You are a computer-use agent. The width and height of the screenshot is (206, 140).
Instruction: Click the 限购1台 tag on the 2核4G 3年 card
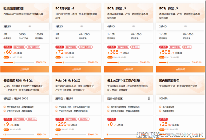(x=187, y=47)
